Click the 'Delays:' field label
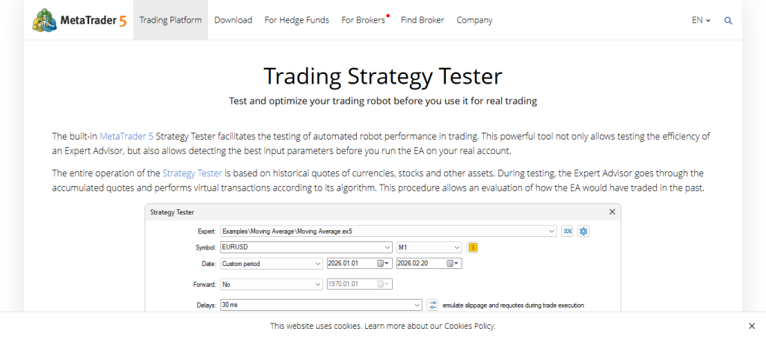Screen dimensions: 766x340 (206, 306)
